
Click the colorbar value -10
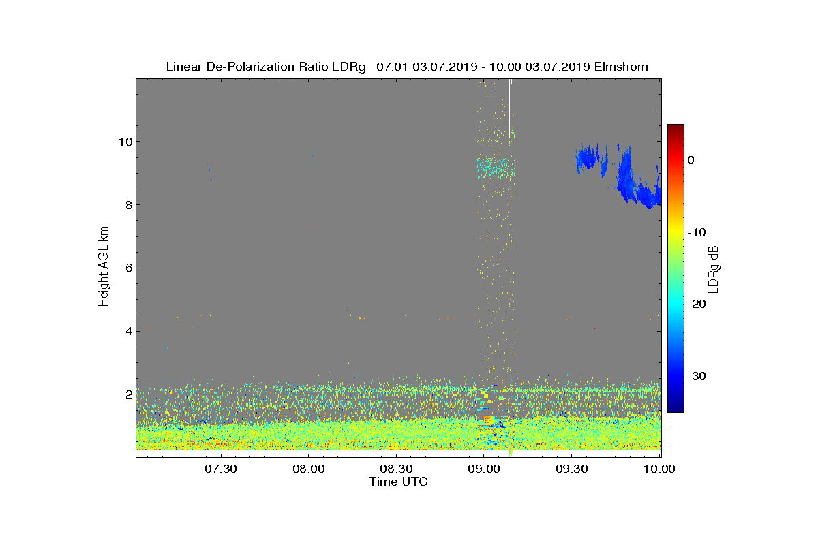696,232
